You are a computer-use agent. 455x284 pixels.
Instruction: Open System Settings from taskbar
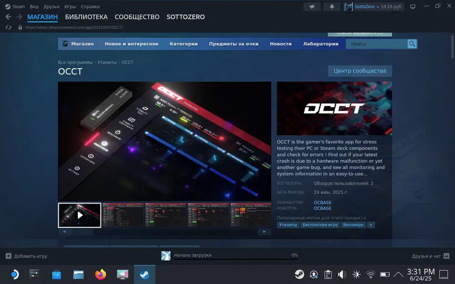pyautogui.click(x=35, y=274)
